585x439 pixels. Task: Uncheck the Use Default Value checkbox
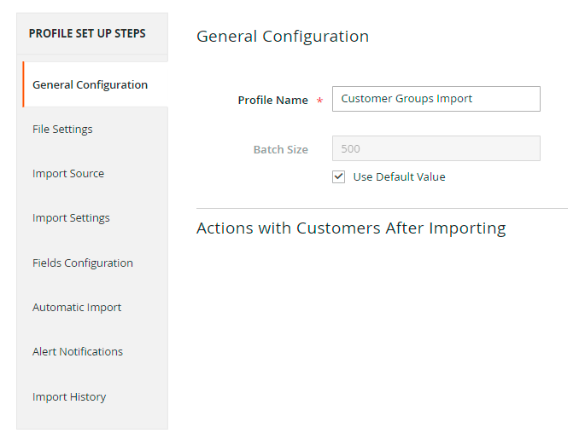(x=339, y=177)
